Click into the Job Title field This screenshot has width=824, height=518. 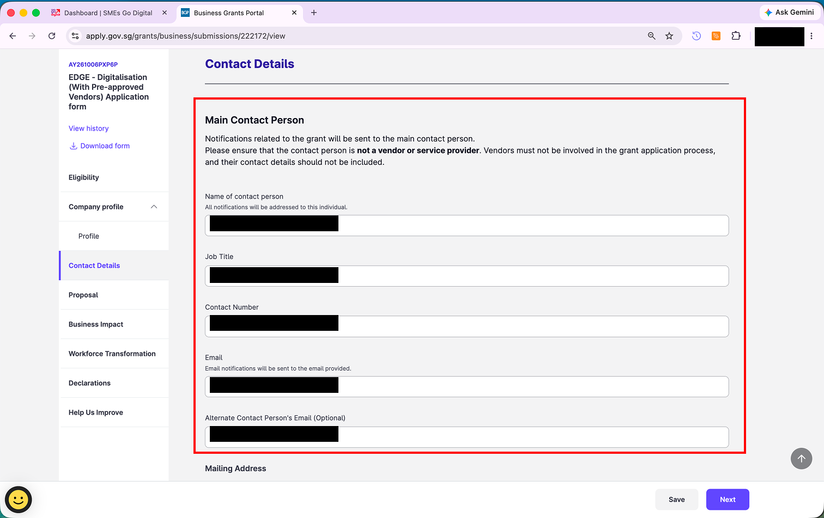pyautogui.click(x=466, y=276)
